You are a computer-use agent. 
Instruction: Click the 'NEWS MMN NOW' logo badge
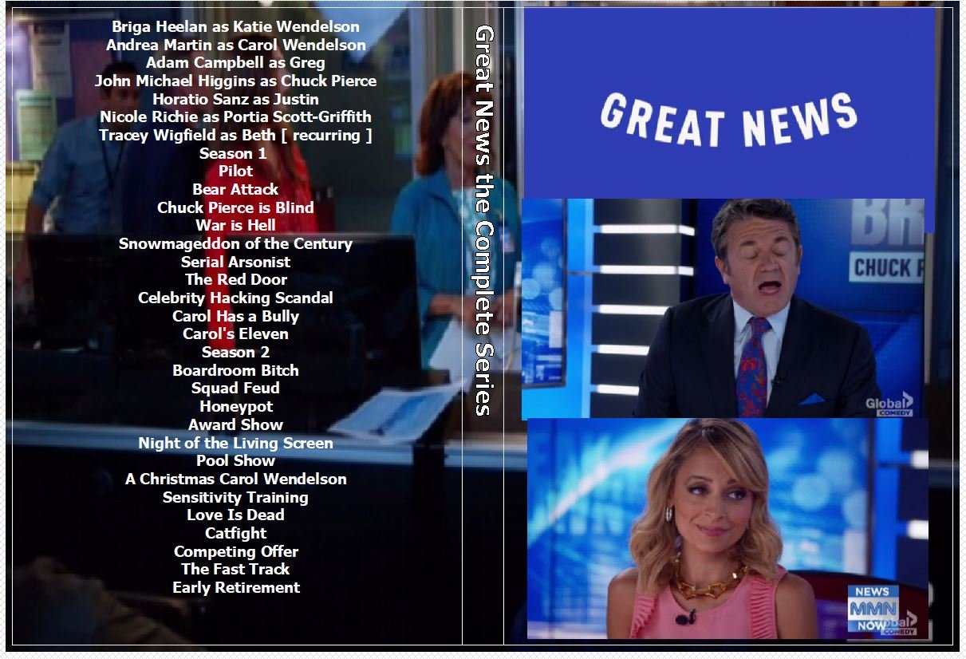tap(873, 609)
